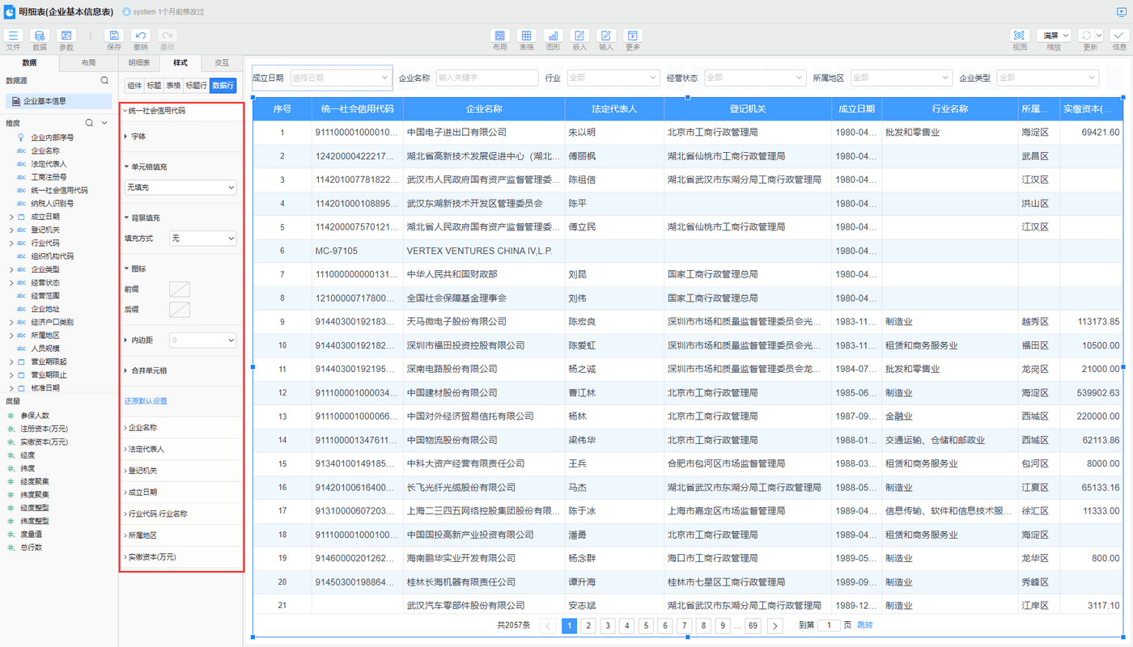1133x647 pixels.
Task: Open the 参数 toolbar icon
Action: point(66,36)
